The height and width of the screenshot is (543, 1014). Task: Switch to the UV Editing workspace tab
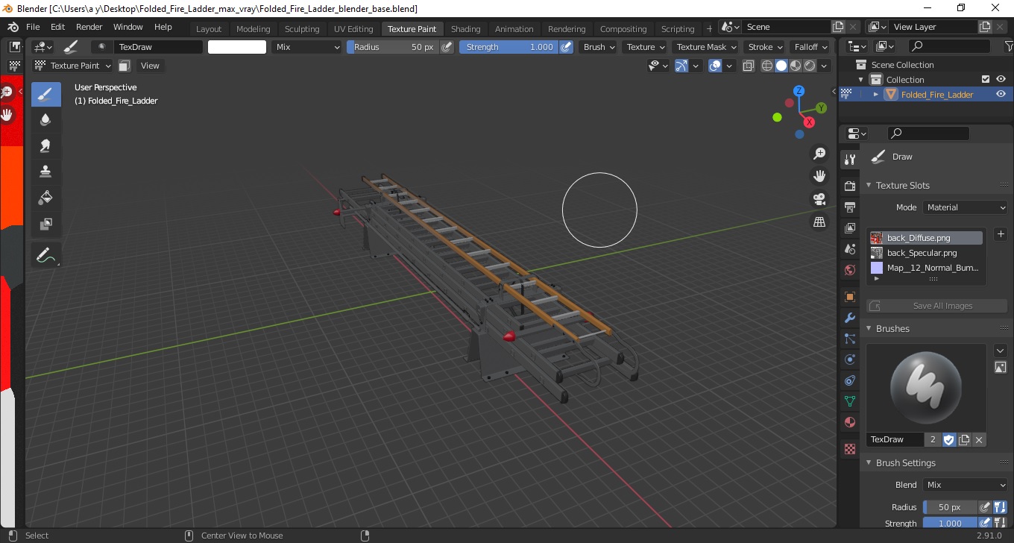353,29
